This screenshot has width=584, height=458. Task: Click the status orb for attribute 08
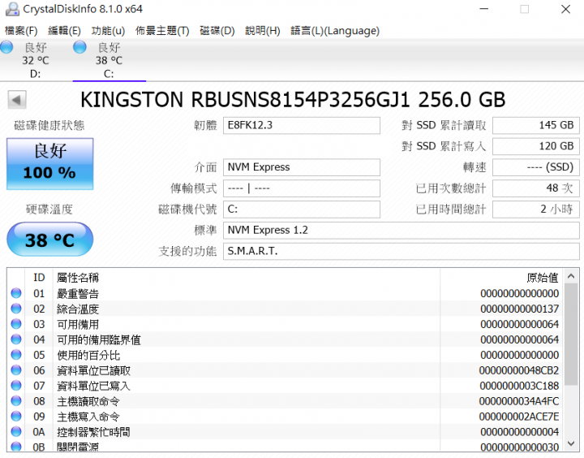pos(16,401)
